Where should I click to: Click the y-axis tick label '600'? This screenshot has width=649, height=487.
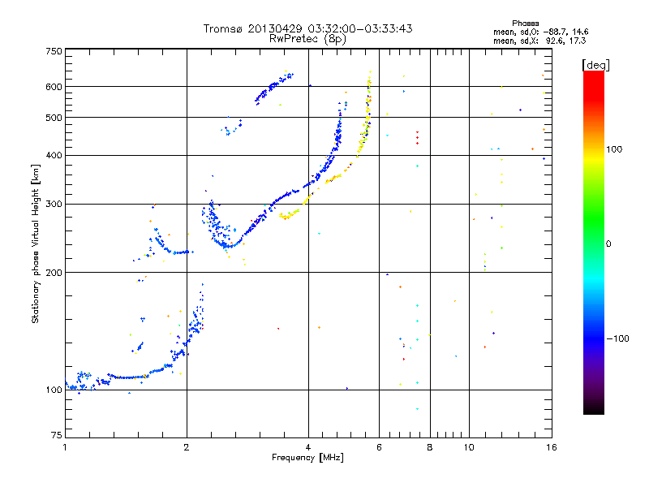click(54, 87)
